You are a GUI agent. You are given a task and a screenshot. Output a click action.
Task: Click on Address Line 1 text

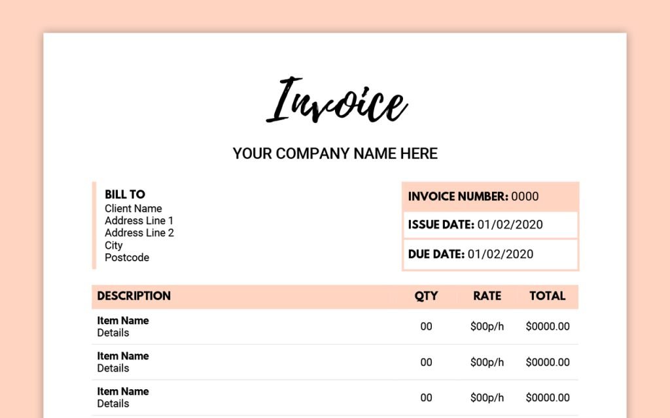click(x=139, y=221)
